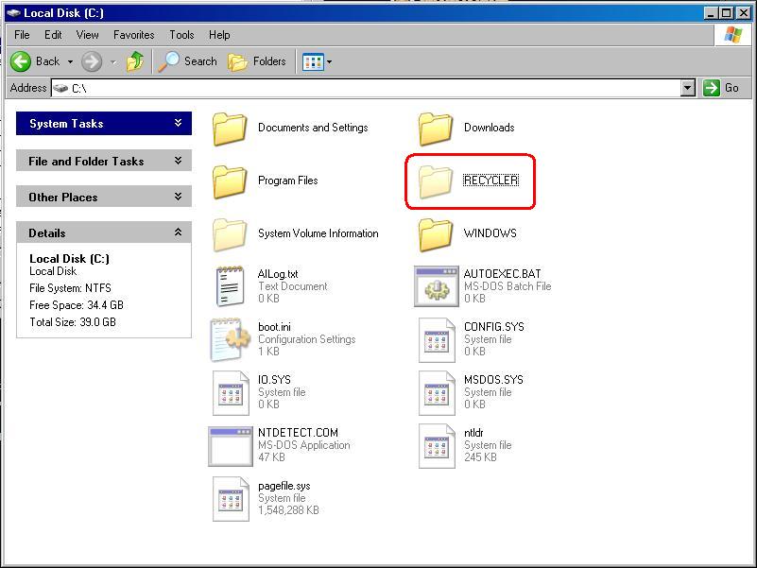Click the Windows flag logo
This screenshot has height=568, width=757.
pyautogui.click(x=732, y=35)
